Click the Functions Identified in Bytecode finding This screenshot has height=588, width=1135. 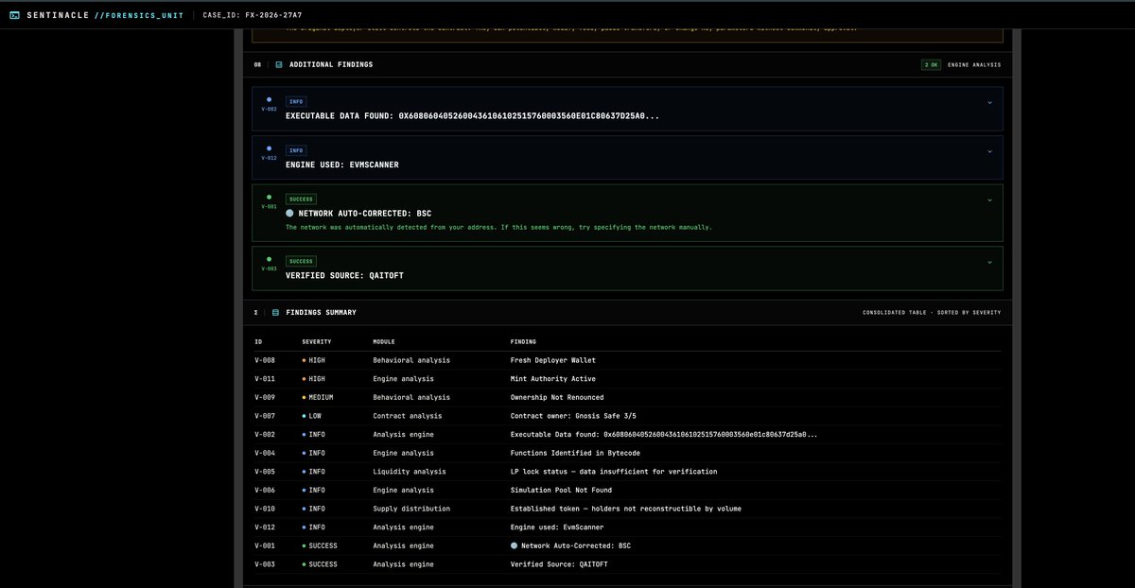pyautogui.click(x=577, y=453)
